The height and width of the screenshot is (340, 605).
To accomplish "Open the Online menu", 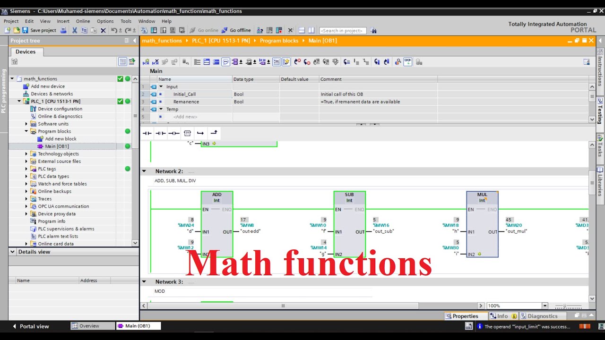I will [83, 21].
